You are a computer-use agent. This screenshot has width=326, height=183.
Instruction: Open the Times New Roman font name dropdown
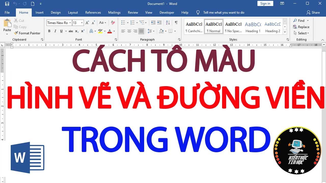pyautogui.click(x=70, y=23)
